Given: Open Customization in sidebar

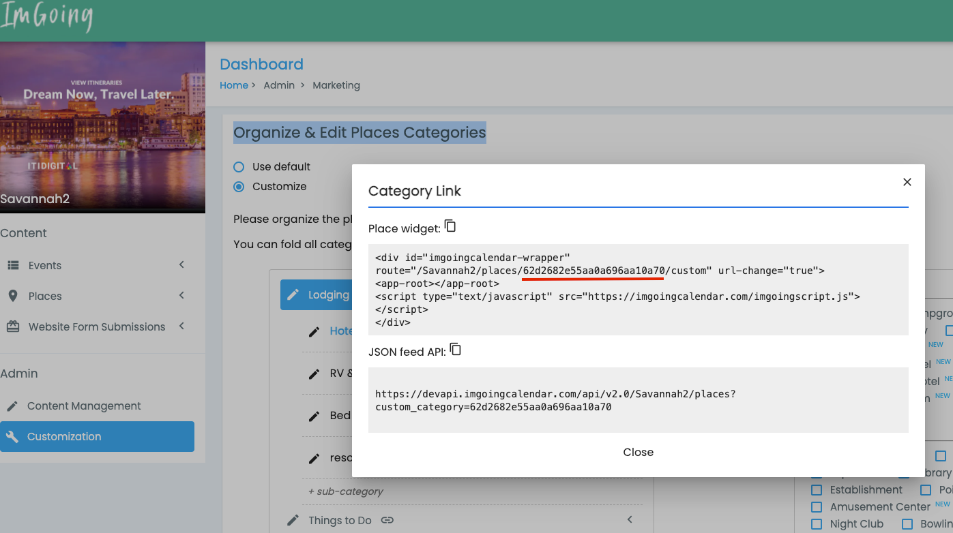Looking at the screenshot, I should coord(97,437).
